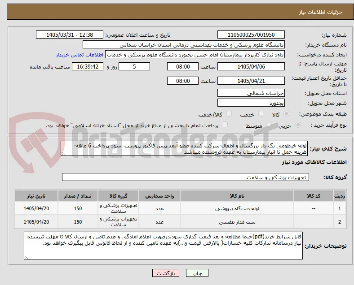354x285 pixels.
Task: Click the گروه کالا column header
Action: pos(118,196)
